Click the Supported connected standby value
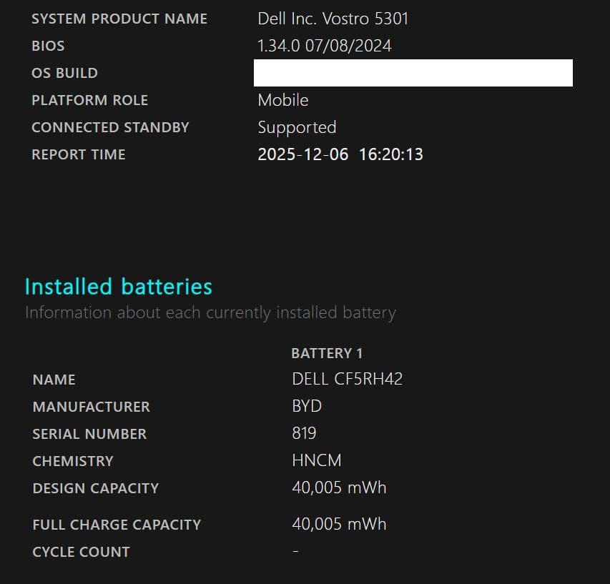Image resolution: width=610 pixels, height=584 pixels. tap(297, 127)
